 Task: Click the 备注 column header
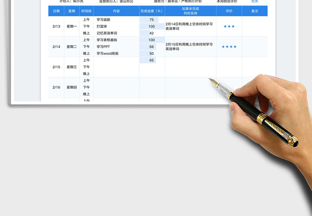pos(255,11)
